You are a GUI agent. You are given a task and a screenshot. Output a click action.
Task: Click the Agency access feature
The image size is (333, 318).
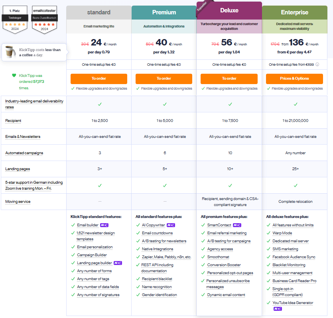click(220, 249)
